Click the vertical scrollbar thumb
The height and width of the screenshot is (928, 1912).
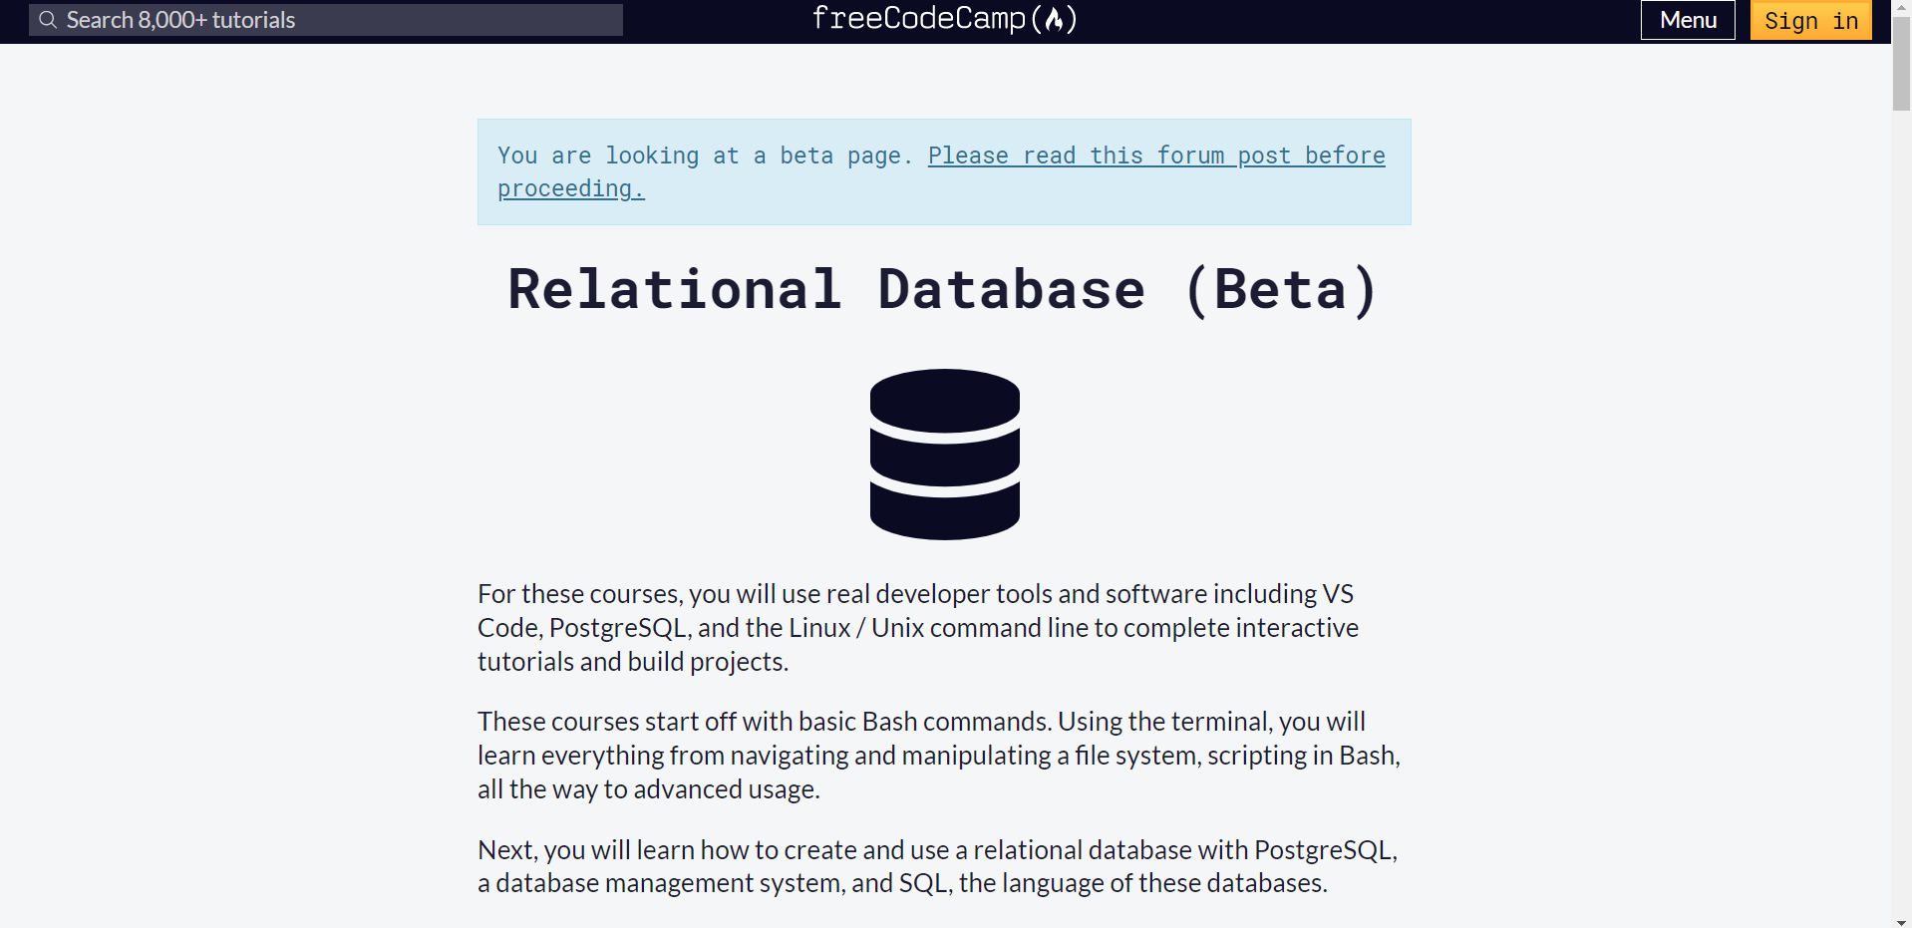point(1901,63)
